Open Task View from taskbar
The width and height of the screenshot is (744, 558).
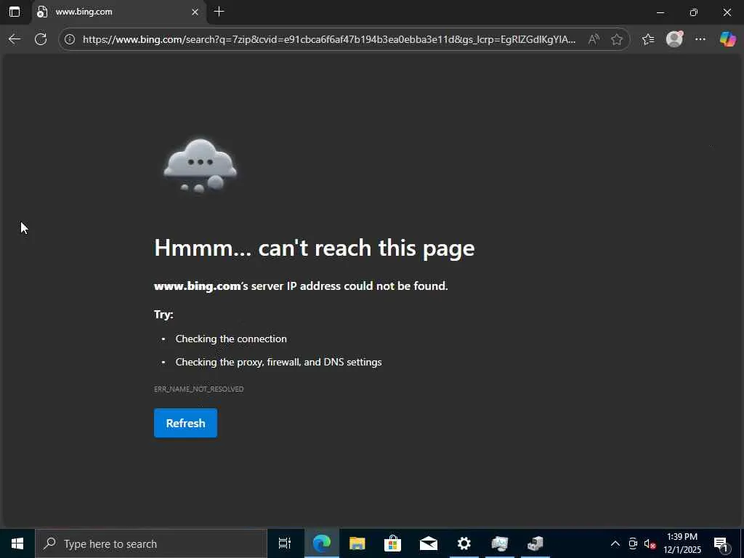click(x=285, y=543)
